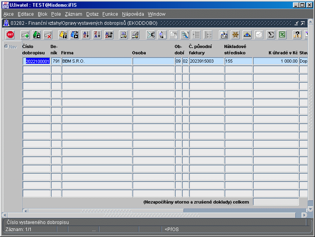315x237 pixels.
Task: Click the green Excel export icon
Action: [282, 35]
